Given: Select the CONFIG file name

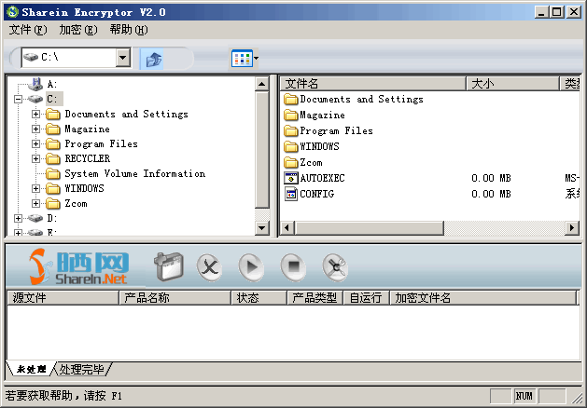Looking at the screenshot, I should (317, 194).
